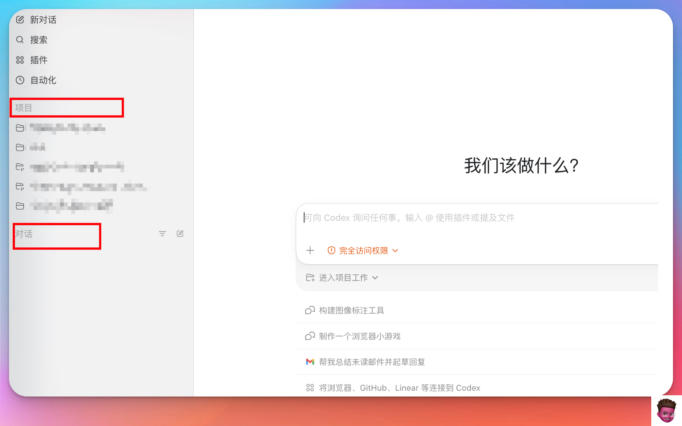
Task: Click the 自动化 clock icon
Action: 20,80
